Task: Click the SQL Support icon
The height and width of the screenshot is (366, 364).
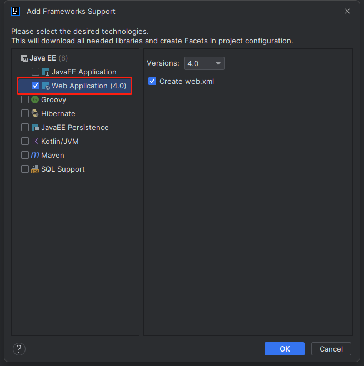Action: [35, 169]
